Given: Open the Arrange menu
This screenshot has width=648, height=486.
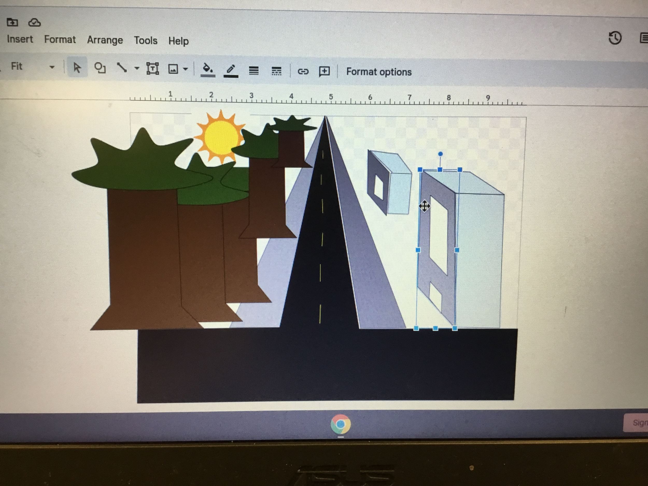Looking at the screenshot, I should coord(105,40).
